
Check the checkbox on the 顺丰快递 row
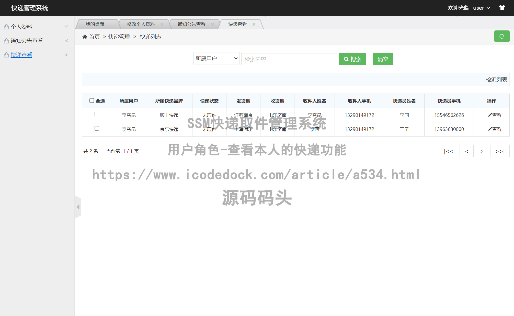[x=97, y=114]
